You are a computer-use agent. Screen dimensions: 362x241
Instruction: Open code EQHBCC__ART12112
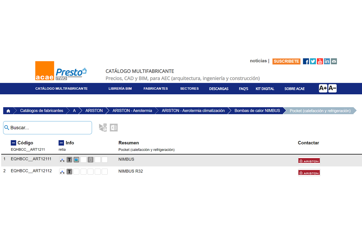[x=31, y=171]
